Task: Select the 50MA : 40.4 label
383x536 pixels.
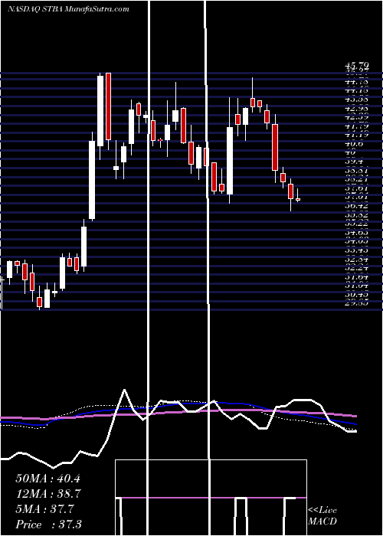Action: 47,479
